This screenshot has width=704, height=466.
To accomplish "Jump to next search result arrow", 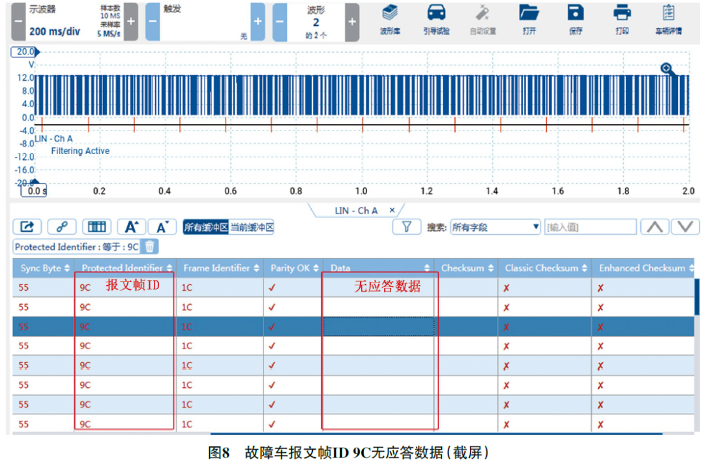I will (685, 227).
